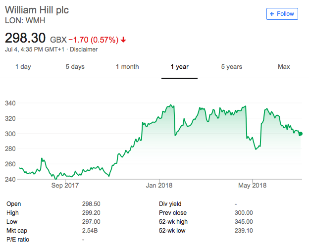
Task: Click the Sep 2017 axis label
Action: [65, 185]
